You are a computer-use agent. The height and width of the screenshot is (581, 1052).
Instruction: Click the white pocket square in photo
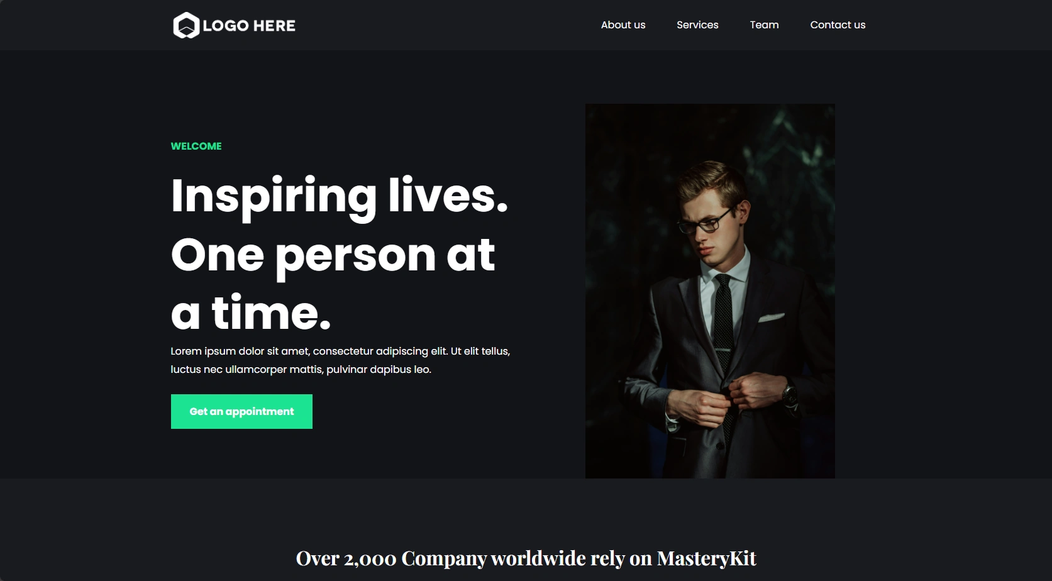(771, 318)
